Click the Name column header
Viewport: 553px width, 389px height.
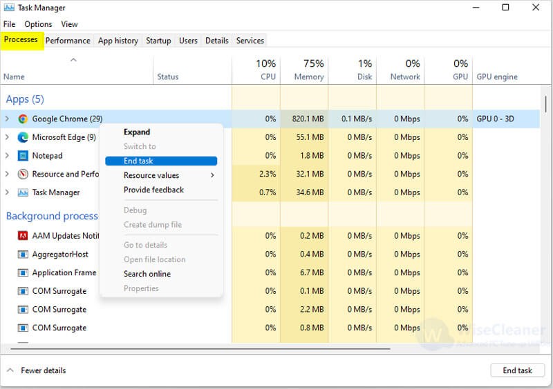click(77, 70)
